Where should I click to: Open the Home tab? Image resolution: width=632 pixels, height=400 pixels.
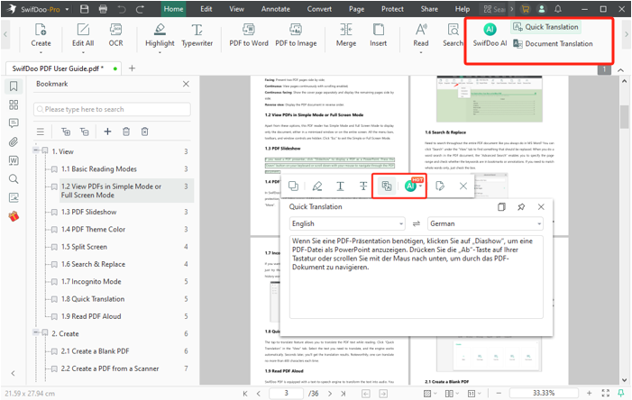click(173, 9)
